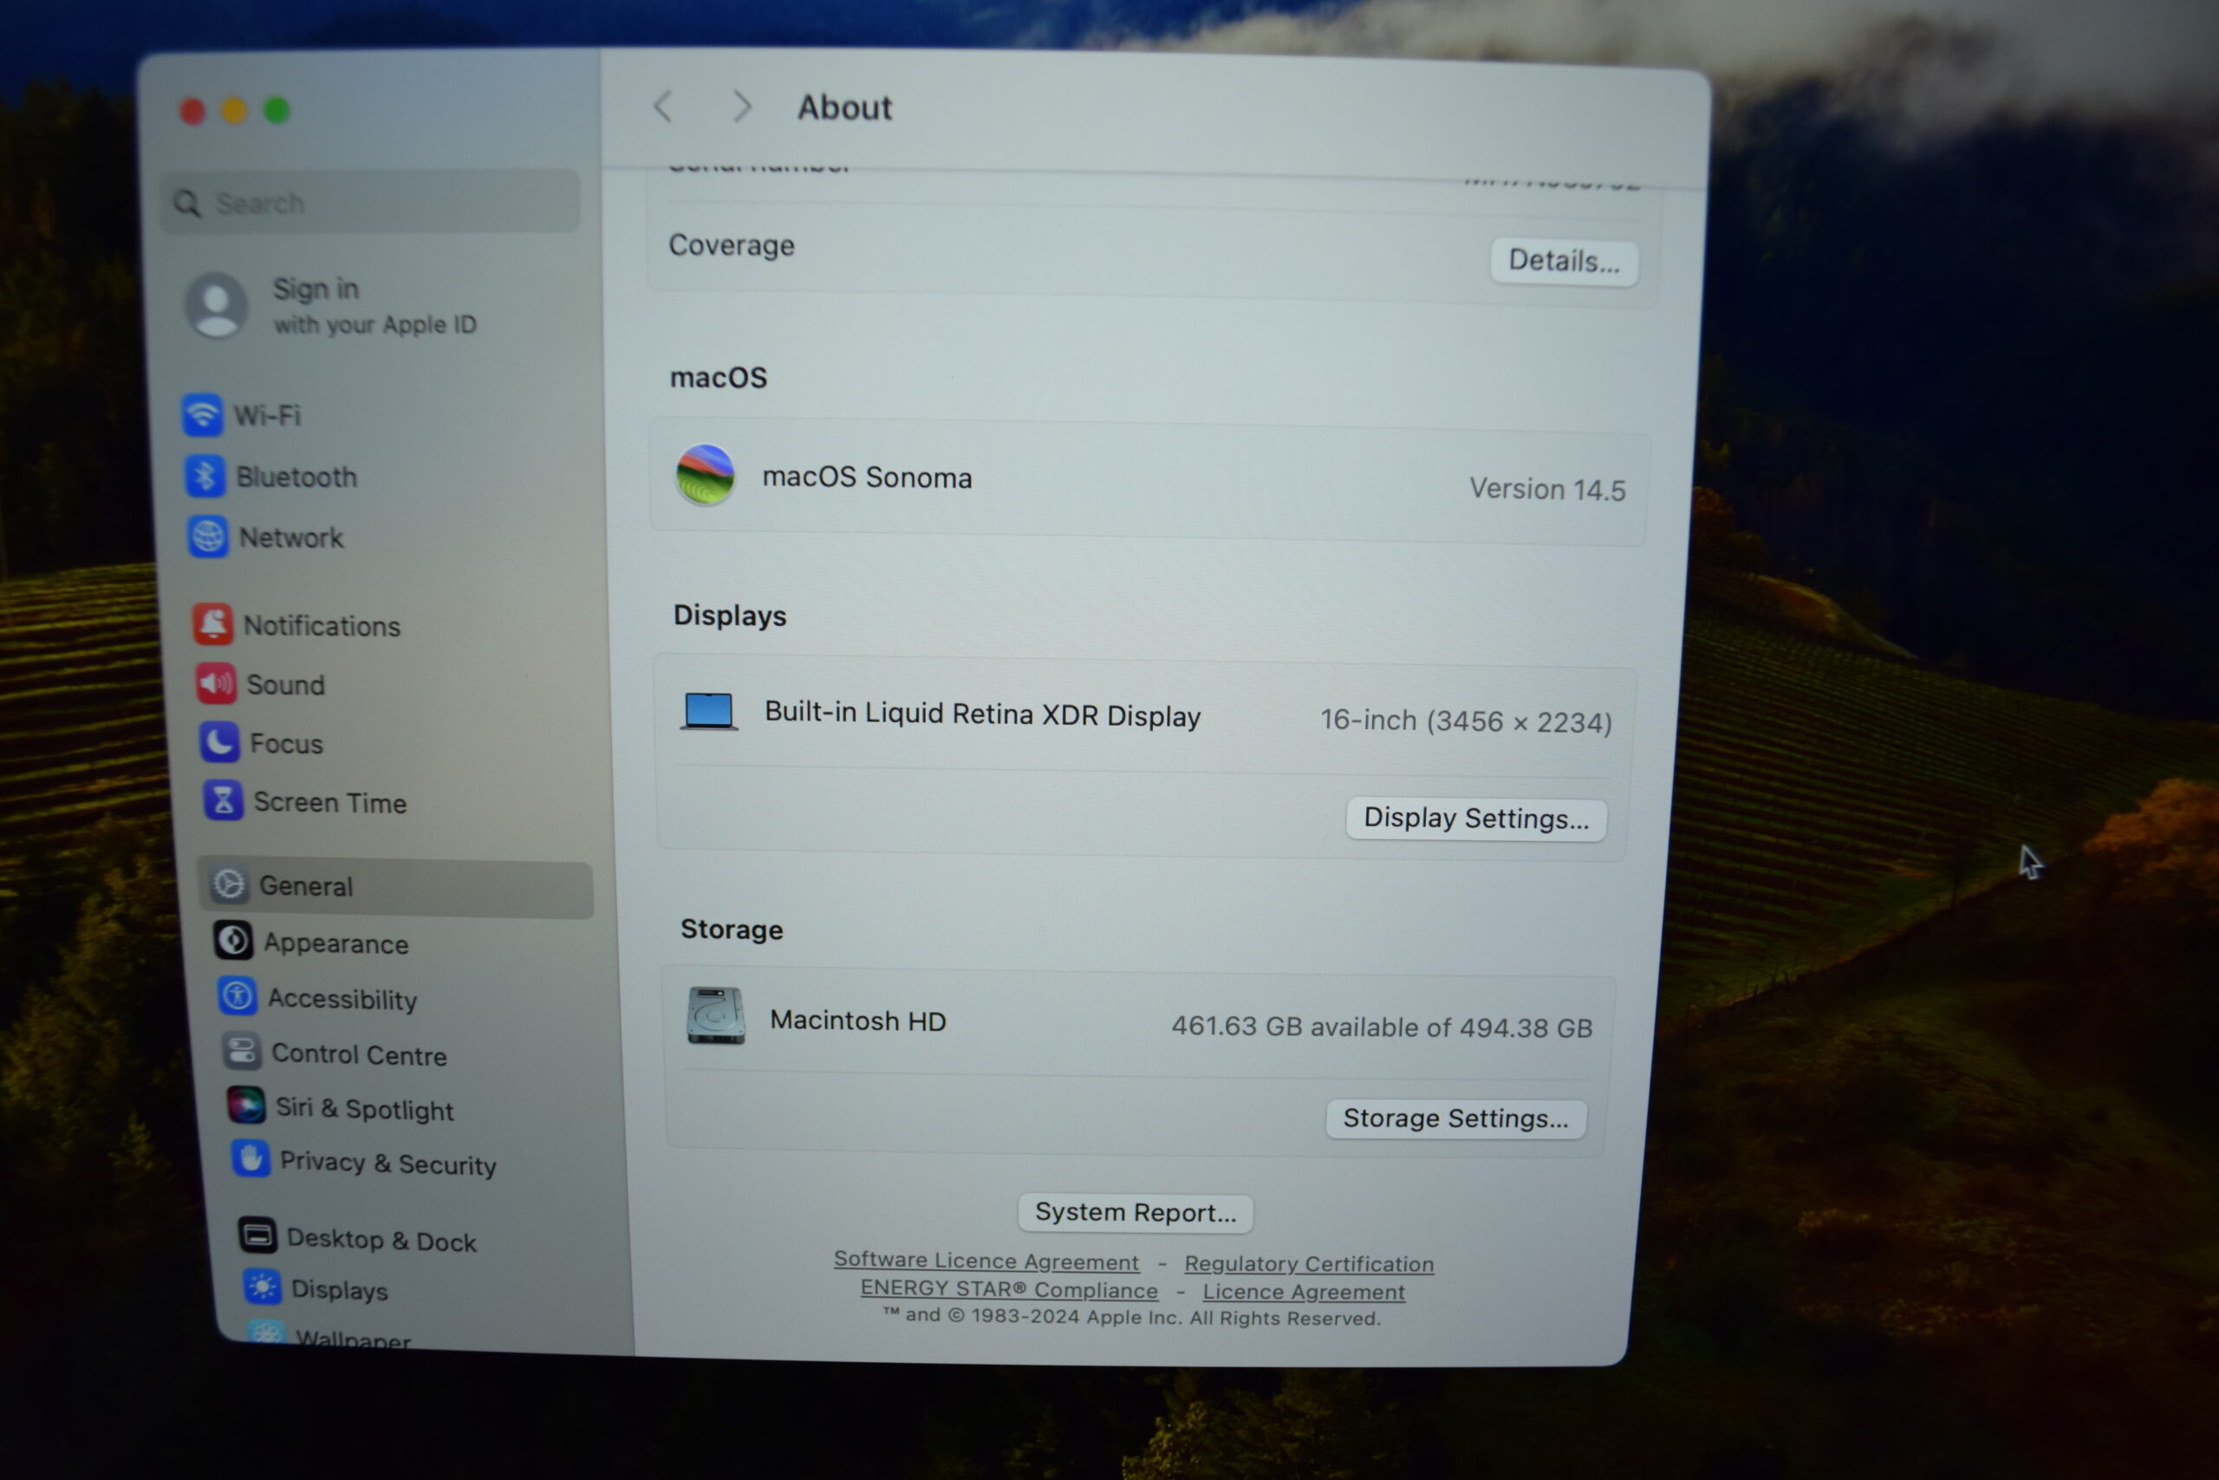2219x1480 pixels.
Task: Click the Appearance icon
Action: 233,940
